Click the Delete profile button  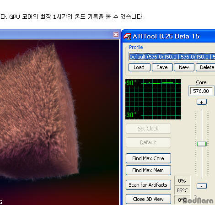click(205, 67)
